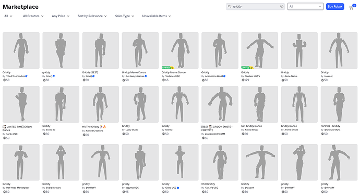Visit creator Kursed Creations

coord(94,131)
